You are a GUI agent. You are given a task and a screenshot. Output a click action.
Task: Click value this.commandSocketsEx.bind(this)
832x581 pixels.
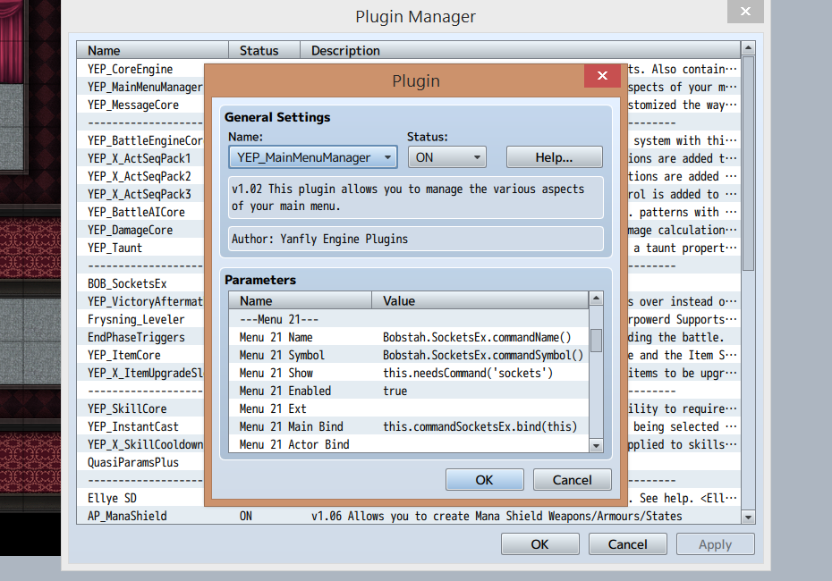tap(480, 426)
